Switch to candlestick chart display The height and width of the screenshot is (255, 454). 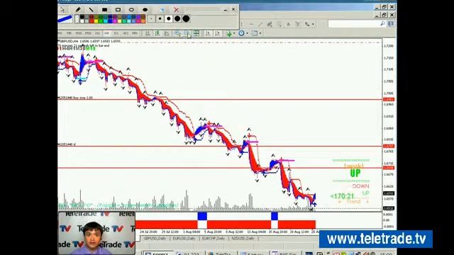tap(157, 33)
